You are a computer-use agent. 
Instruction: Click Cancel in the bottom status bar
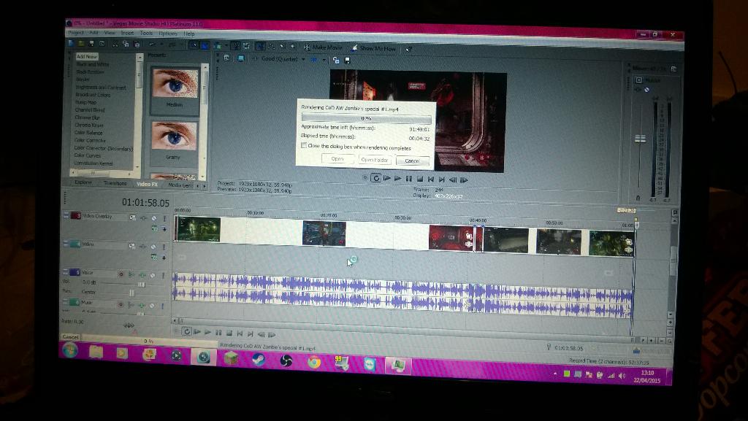coord(70,336)
